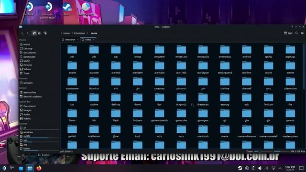
Task: Switch to details tree view mode
Action: (45, 33)
